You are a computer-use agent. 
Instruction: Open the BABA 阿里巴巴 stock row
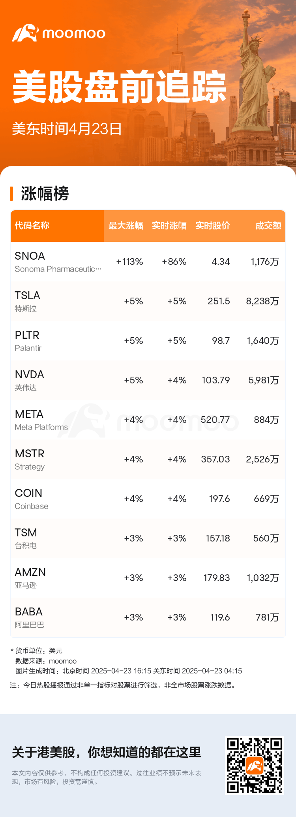click(x=148, y=617)
